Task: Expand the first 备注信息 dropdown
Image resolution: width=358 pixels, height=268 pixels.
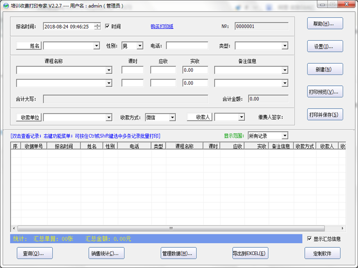Action: 285,70
